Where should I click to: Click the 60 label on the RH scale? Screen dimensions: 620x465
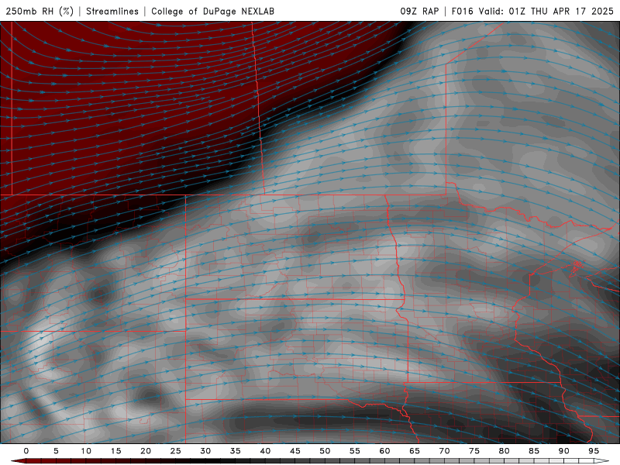[x=384, y=451]
